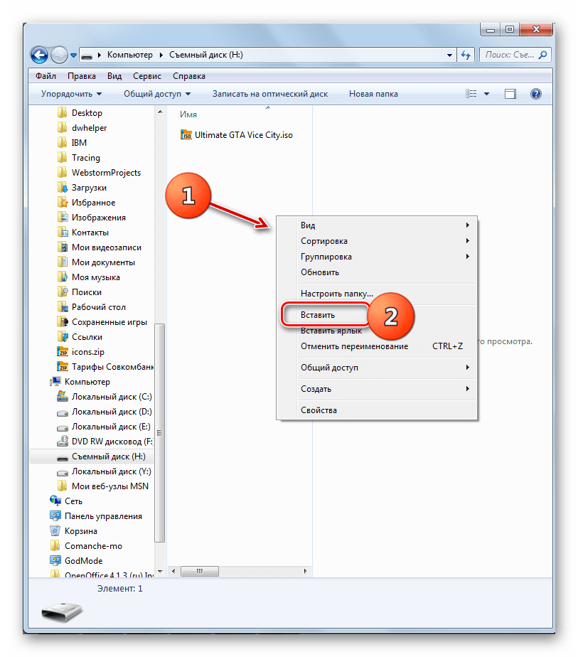Click the change view icon
Screen dimensions: 578x657
(x=471, y=94)
